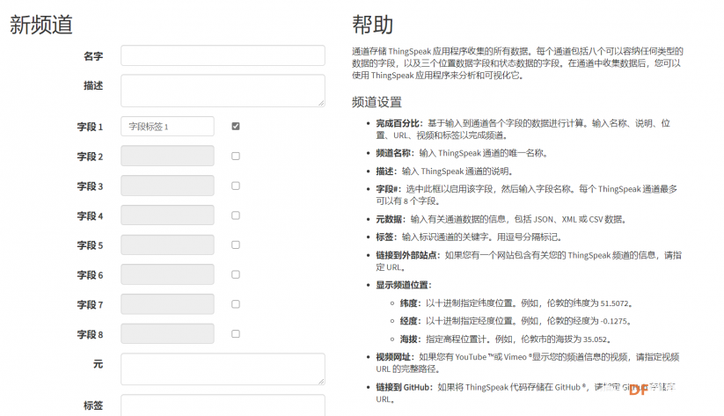This screenshot has width=724, height=416.
Task: Click the 名字 field label
Action: pyautogui.click(x=93, y=56)
